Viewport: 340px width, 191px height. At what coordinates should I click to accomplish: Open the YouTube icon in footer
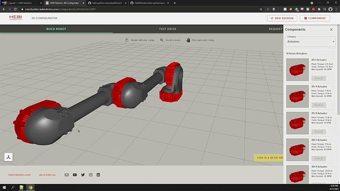pos(75,175)
